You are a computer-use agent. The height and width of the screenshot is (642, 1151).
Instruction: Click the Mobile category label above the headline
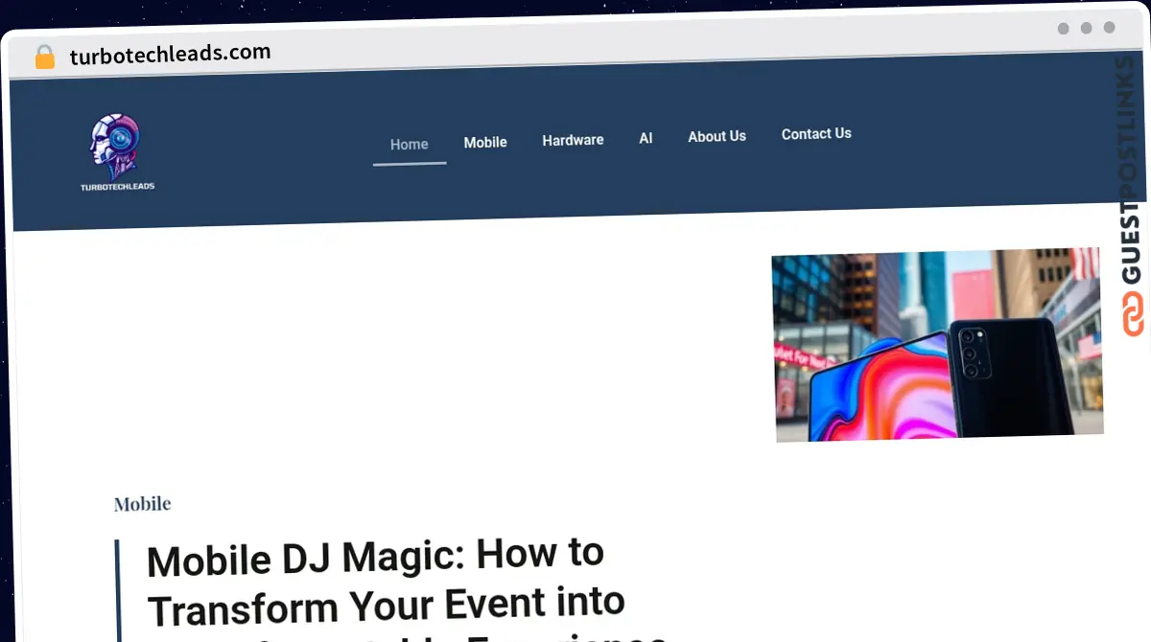pos(142,504)
